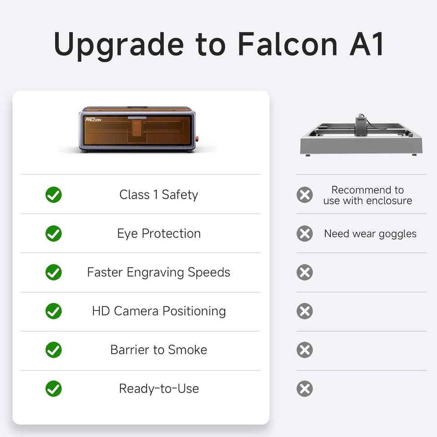
Task: Click the green checkmark beside Eye Protection
Action: point(54,234)
